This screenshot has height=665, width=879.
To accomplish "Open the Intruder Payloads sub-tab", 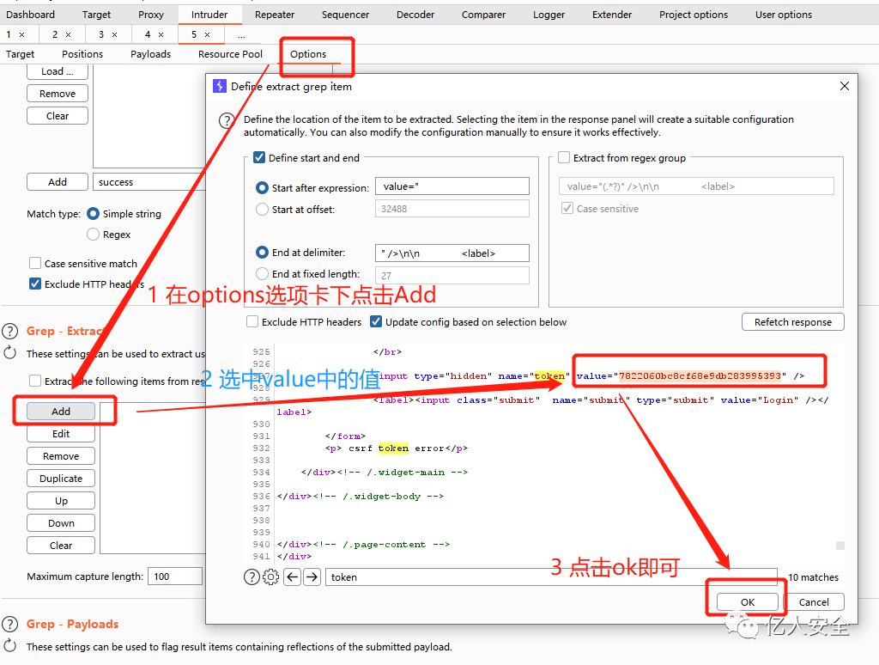I will pyautogui.click(x=151, y=54).
